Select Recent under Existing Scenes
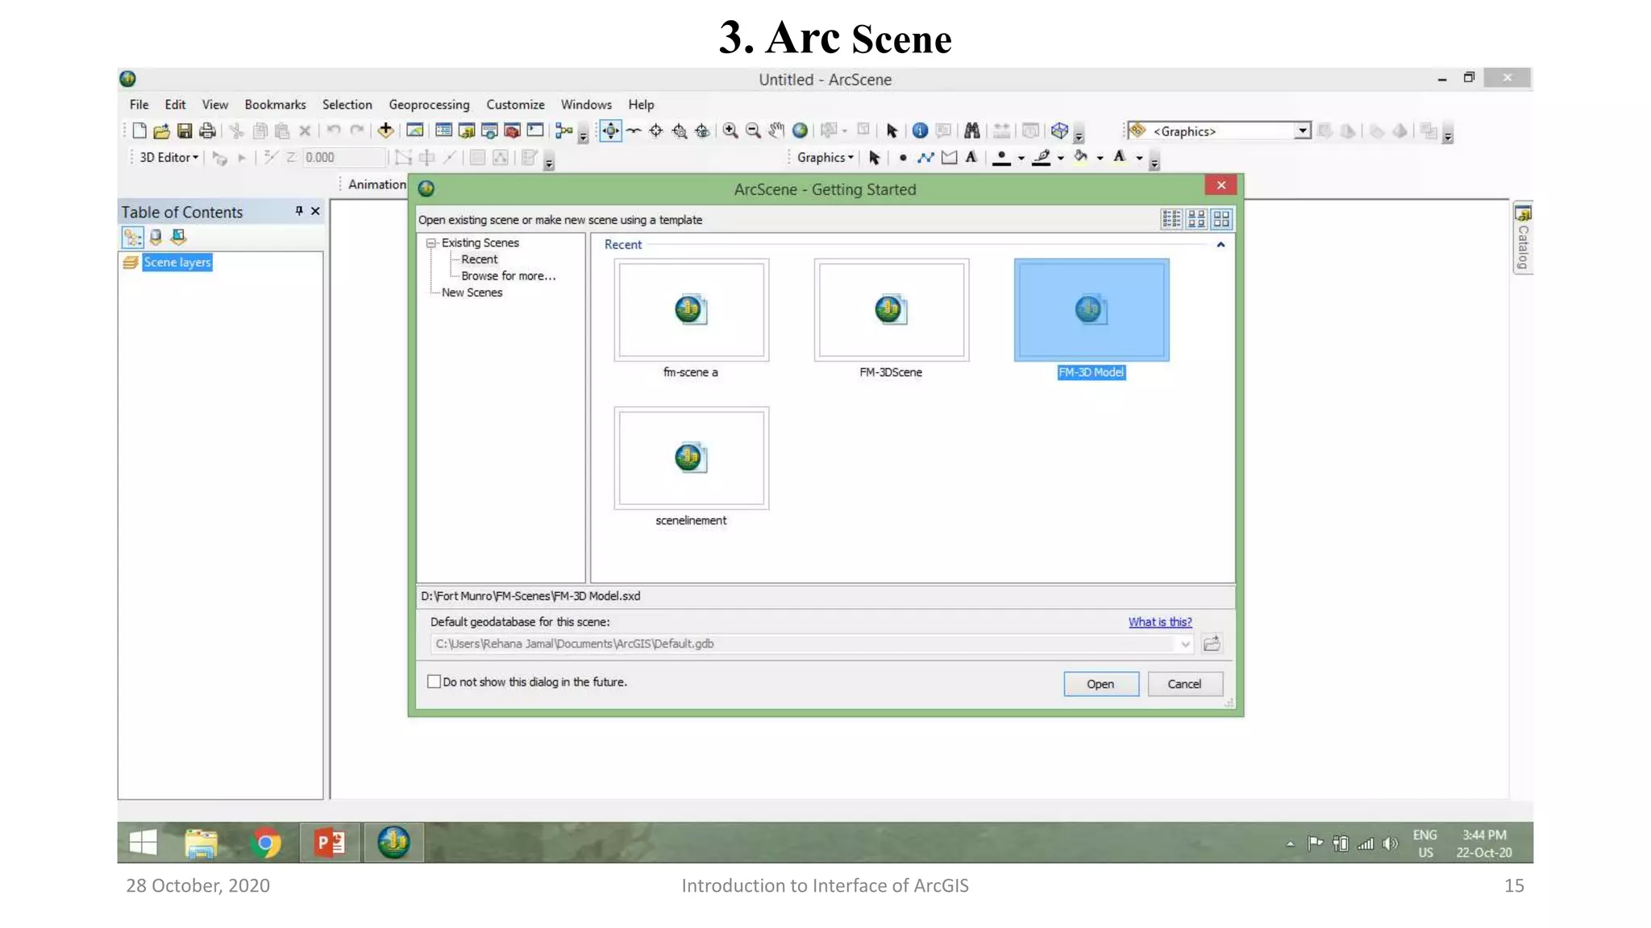 coord(479,259)
